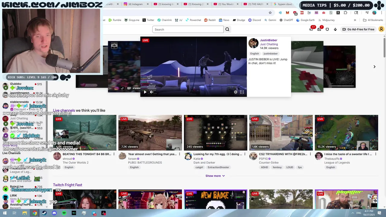The image size is (386, 217).
Task: Open the Twitch notifications inbox icon
Action: tap(312, 29)
